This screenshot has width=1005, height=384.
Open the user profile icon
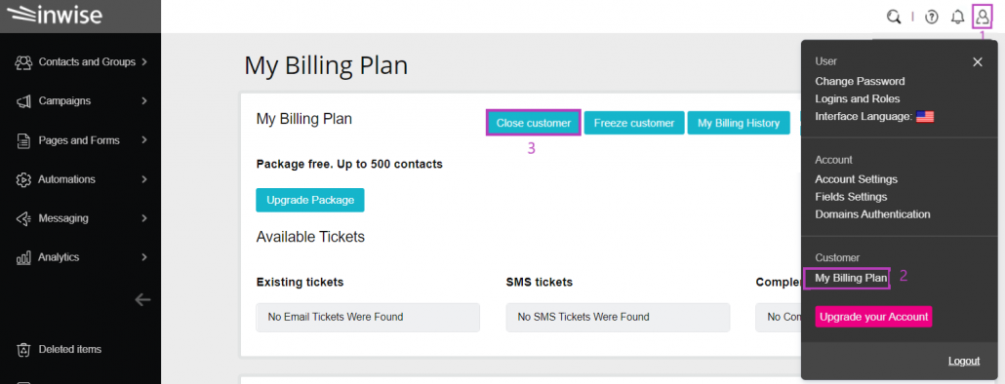(x=982, y=17)
